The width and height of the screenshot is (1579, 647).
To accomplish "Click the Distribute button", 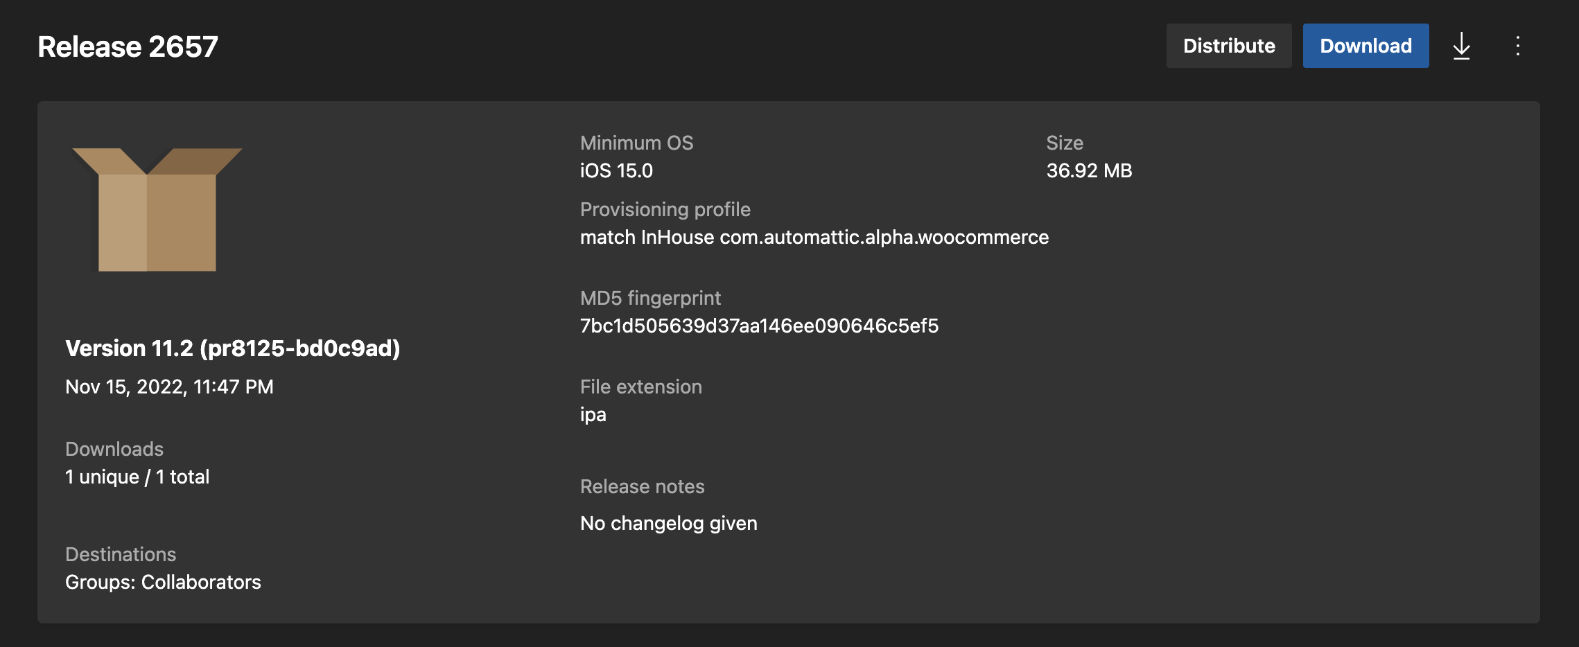I will pos(1228,46).
